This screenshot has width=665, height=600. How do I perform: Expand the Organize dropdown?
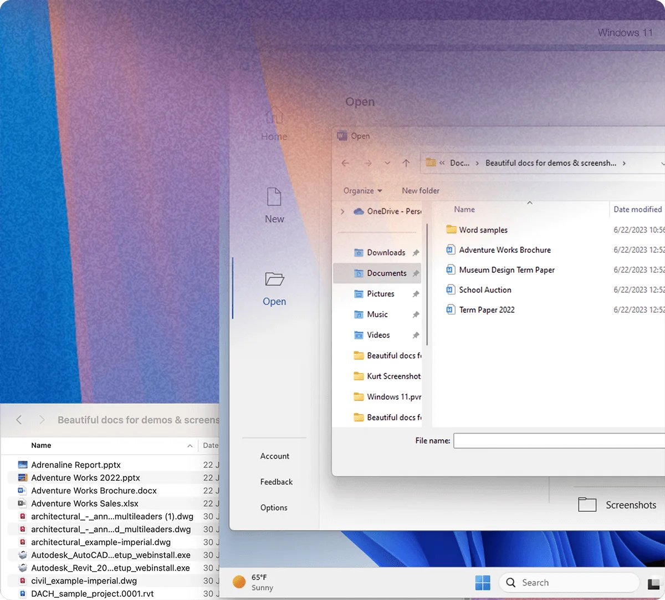coord(361,190)
